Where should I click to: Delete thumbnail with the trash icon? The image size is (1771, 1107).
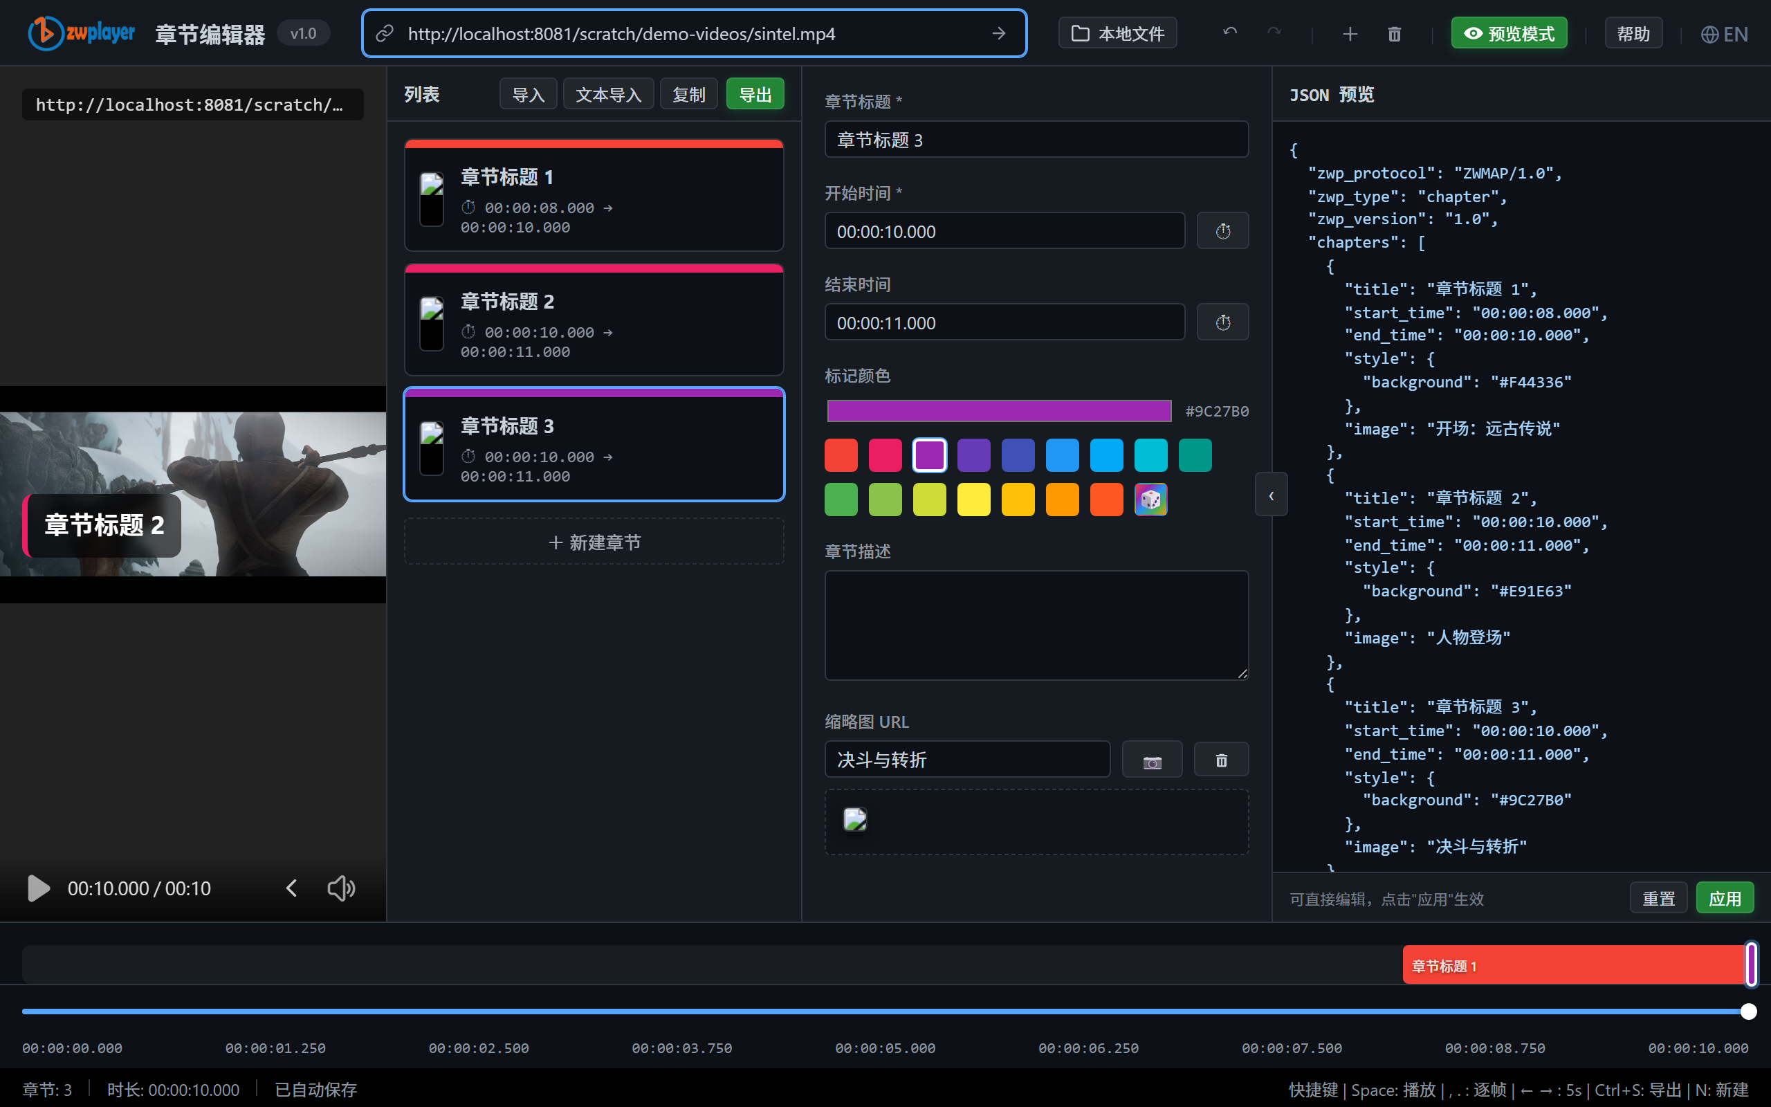(x=1222, y=760)
